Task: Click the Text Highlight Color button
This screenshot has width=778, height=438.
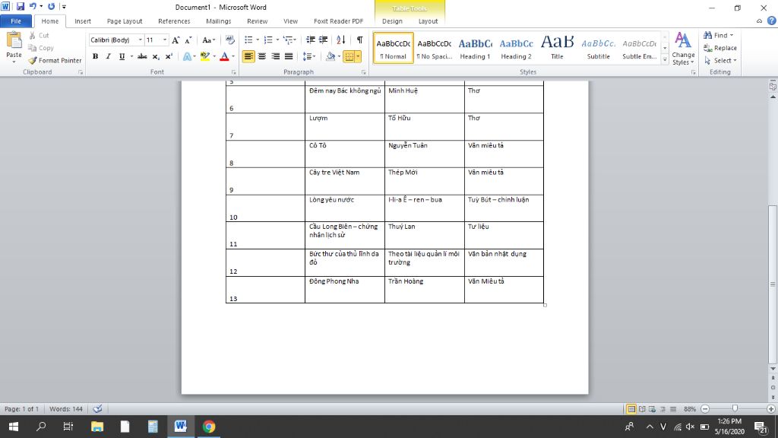Action: [x=205, y=56]
